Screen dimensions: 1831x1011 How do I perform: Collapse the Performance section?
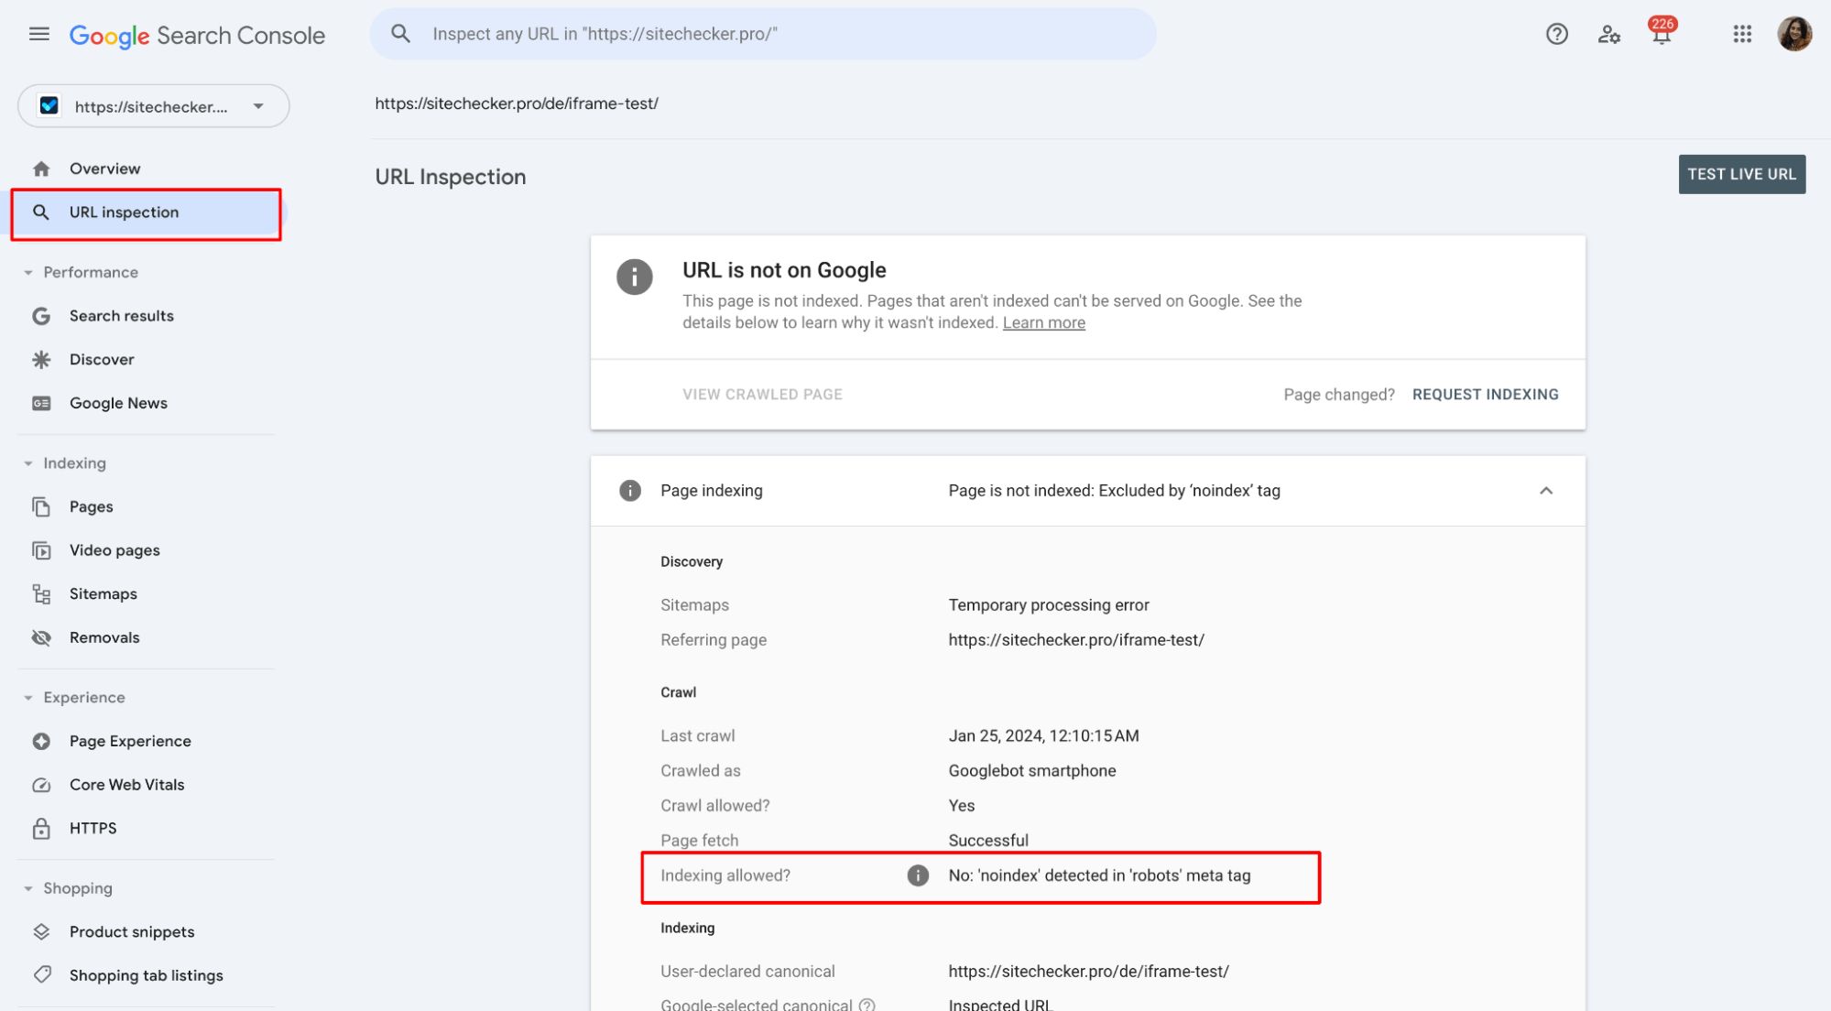coord(28,273)
